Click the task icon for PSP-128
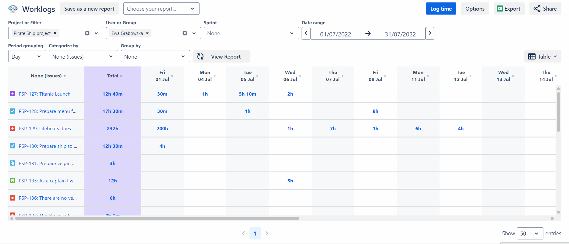The width and height of the screenshot is (569, 244). pos(12,111)
